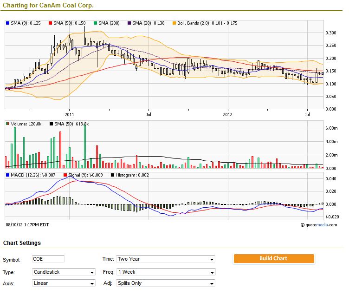Open the Adj dropdown set to Splits Only
This screenshot has width=349, height=296.
pyautogui.click(x=166, y=283)
